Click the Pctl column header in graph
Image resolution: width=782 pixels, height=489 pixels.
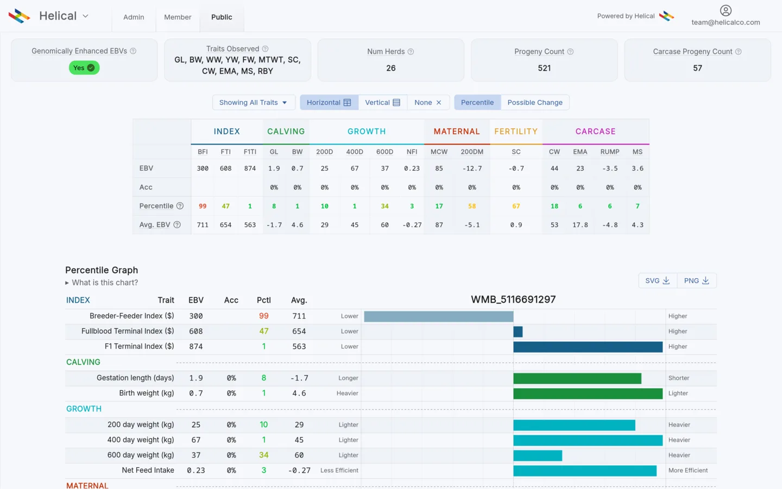(264, 300)
